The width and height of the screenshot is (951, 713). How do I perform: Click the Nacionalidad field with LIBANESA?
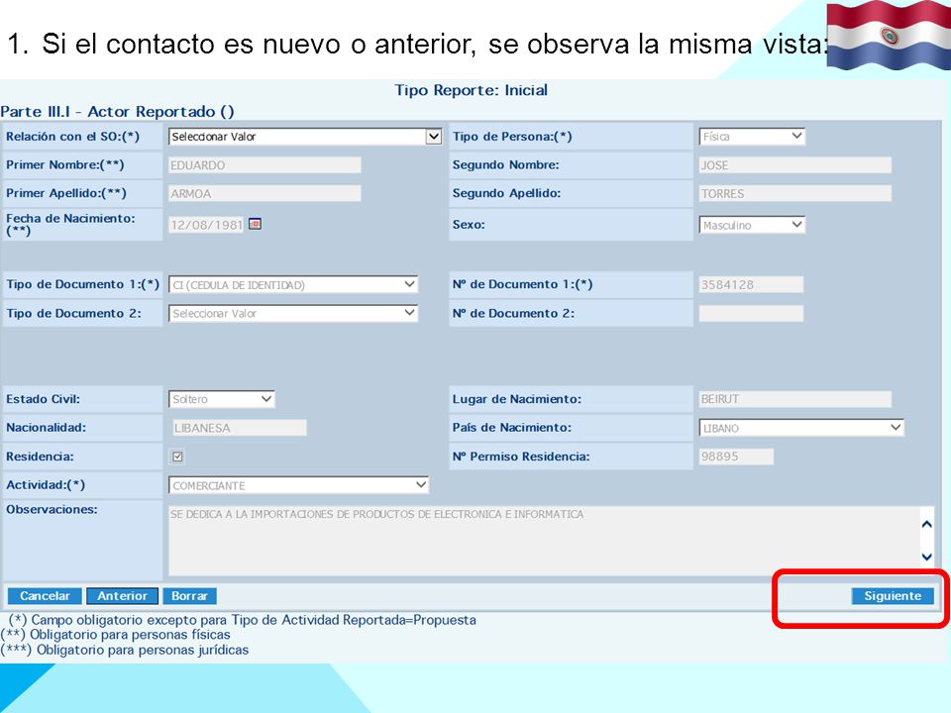240,428
